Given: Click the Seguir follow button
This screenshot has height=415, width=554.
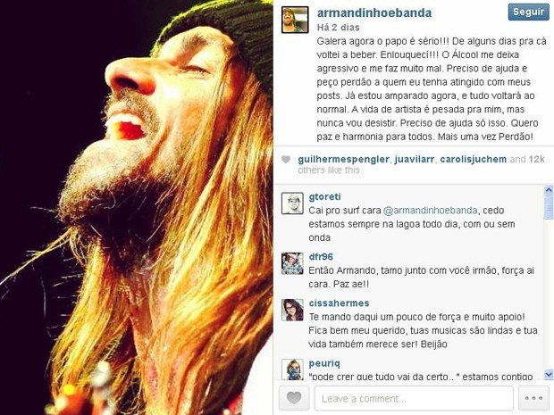Looking at the screenshot, I should tap(528, 12).
